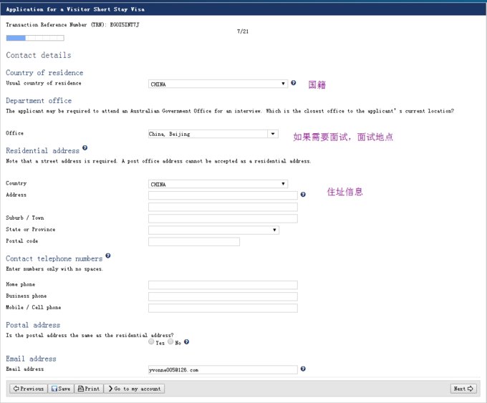
Task: Click the Contact details heading
Action: click(39, 55)
